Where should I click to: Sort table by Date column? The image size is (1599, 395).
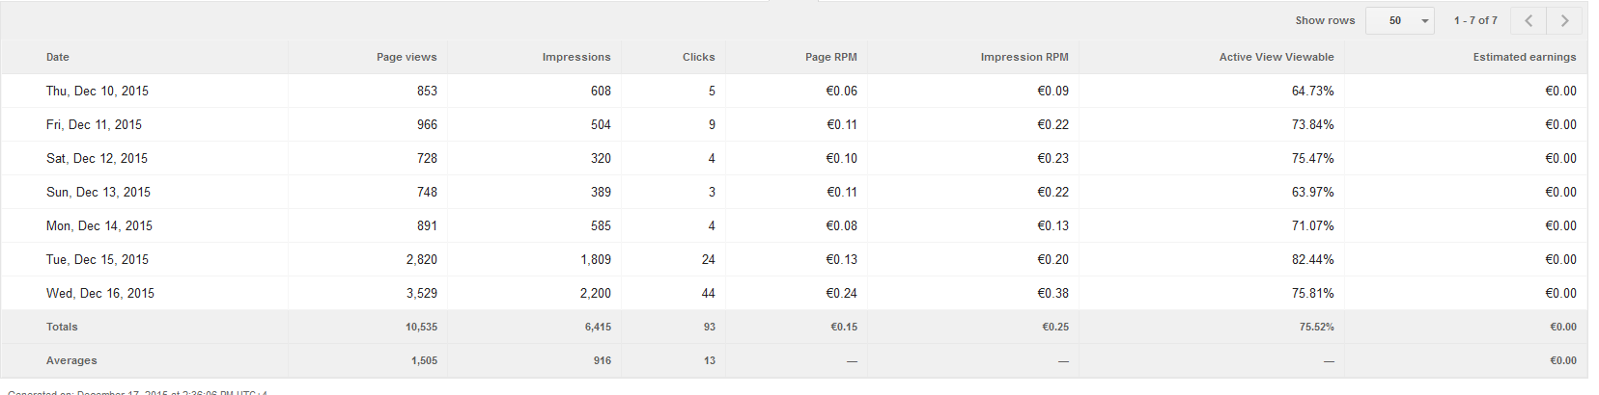click(58, 57)
